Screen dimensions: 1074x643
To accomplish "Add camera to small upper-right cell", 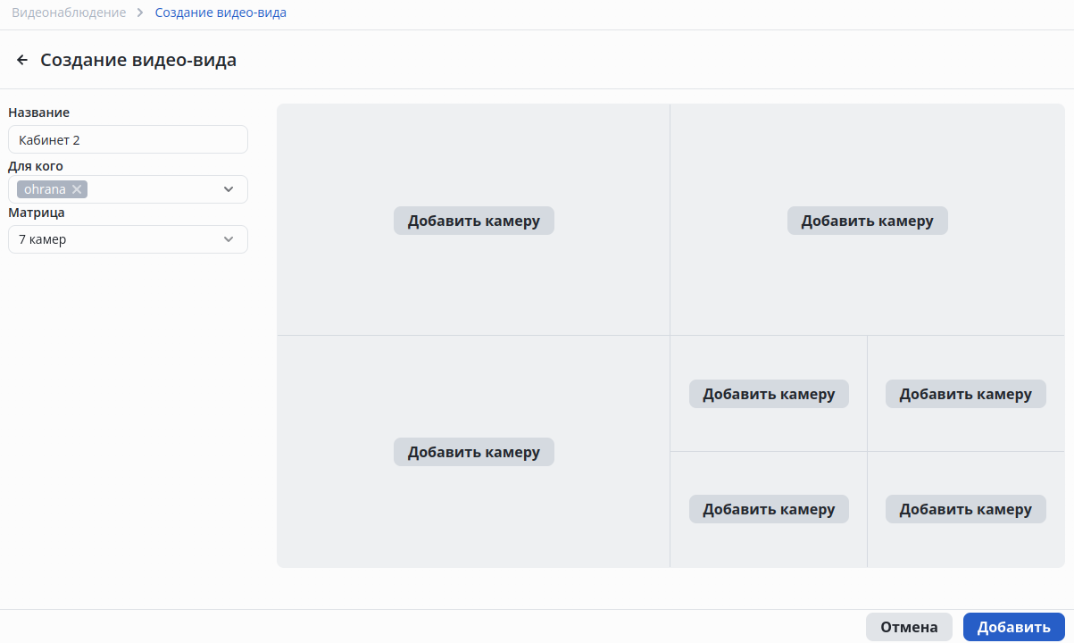I will pos(965,394).
